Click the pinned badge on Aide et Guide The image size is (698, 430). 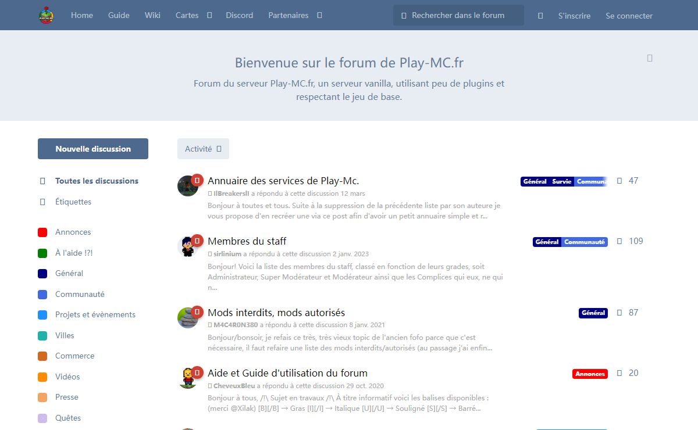coord(197,372)
